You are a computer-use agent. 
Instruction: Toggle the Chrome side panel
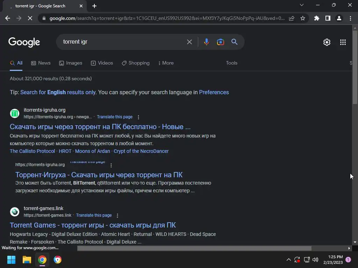pyautogui.click(x=328, y=18)
